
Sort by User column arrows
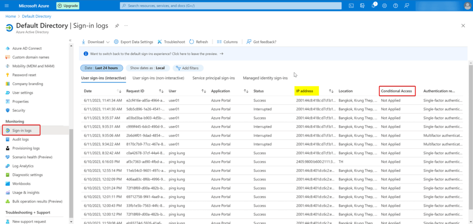click(204, 91)
